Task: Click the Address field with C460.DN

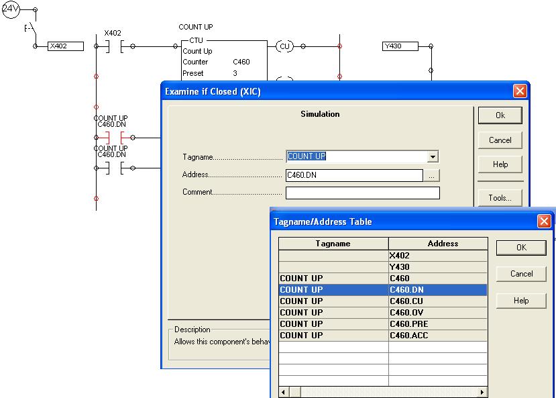Action: pos(354,175)
